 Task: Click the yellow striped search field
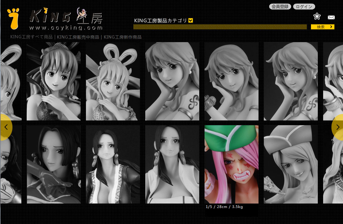point(220,27)
